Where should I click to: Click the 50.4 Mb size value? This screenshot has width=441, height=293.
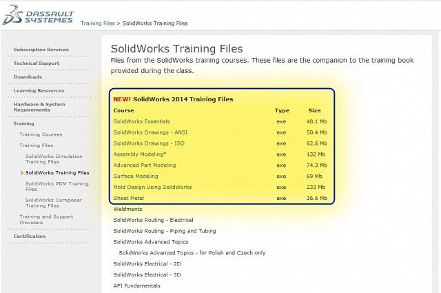point(317,133)
